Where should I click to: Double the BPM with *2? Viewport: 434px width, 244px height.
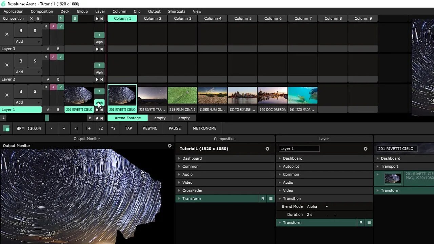pos(113,128)
